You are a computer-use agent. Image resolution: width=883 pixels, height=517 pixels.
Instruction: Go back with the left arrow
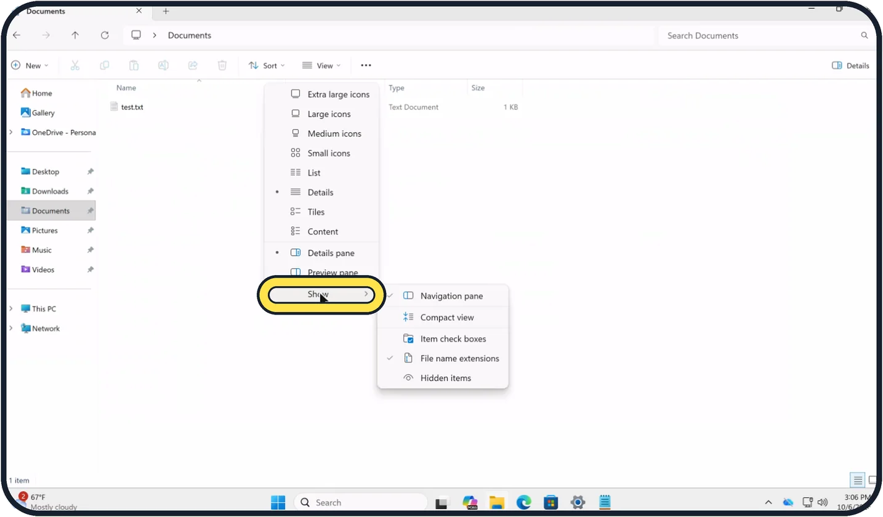(x=17, y=36)
